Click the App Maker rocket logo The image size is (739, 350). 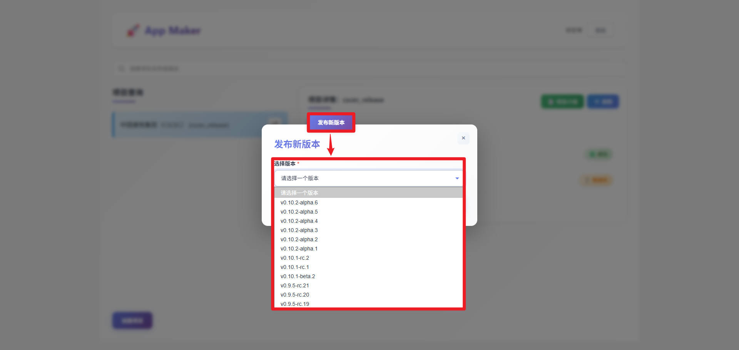[133, 30]
